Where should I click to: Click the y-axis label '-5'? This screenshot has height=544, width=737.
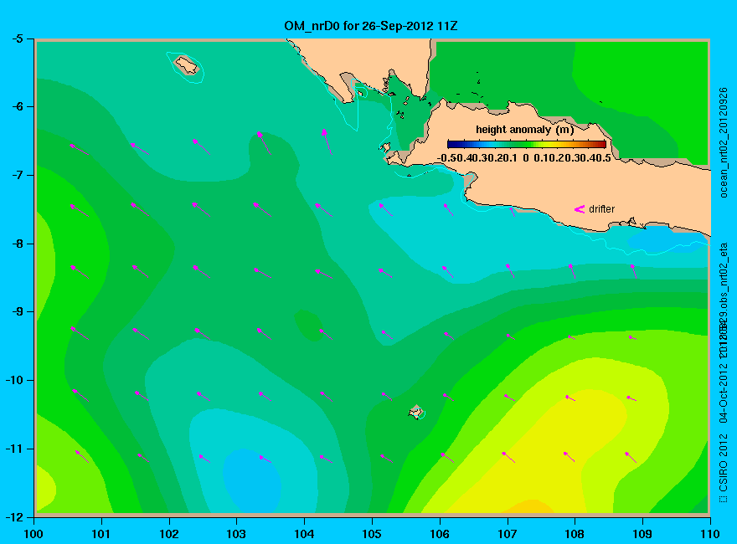point(17,38)
